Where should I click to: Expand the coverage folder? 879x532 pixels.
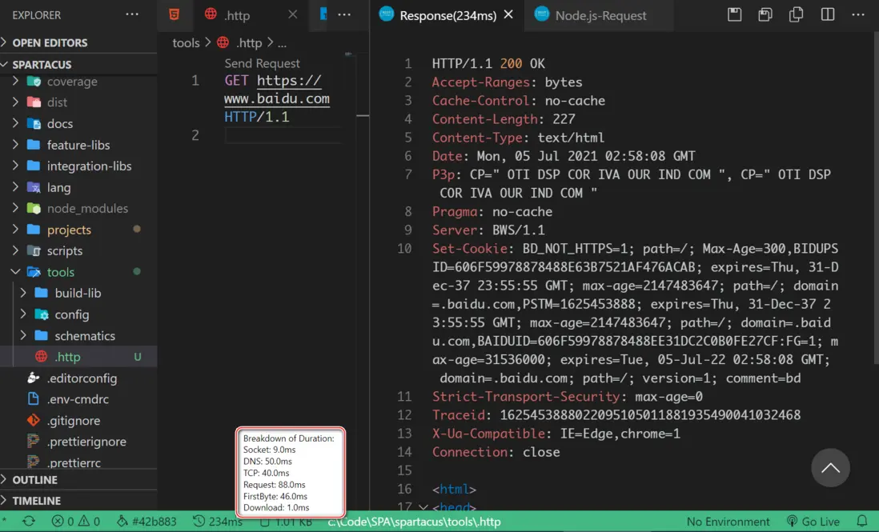78,82
